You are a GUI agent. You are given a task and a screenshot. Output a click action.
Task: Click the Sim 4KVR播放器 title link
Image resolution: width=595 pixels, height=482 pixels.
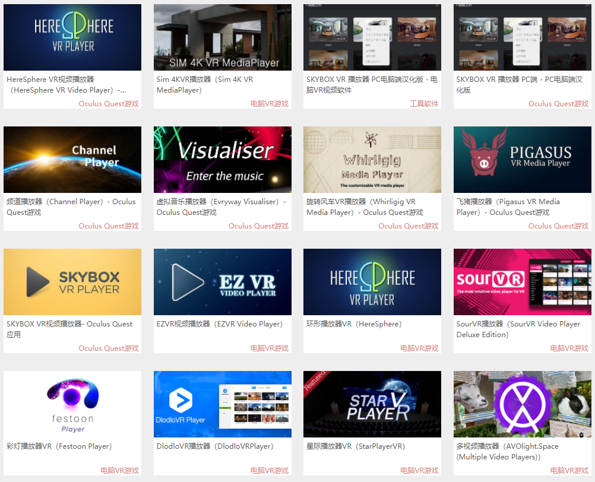(x=205, y=84)
